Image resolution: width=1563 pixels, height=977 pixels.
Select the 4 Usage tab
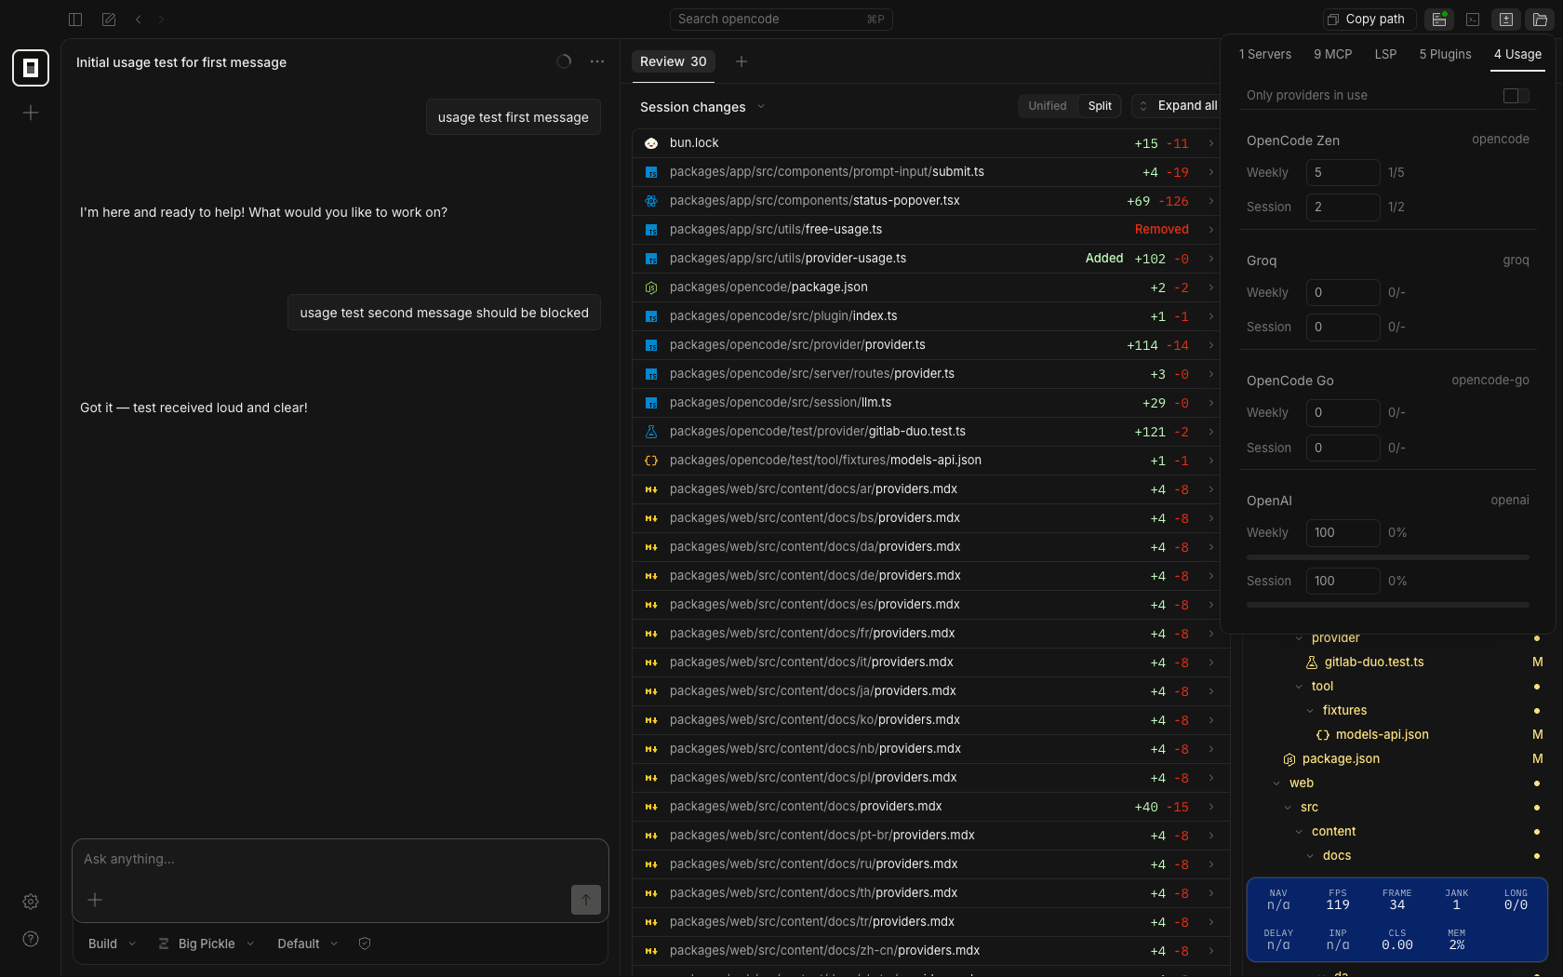click(1517, 54)
